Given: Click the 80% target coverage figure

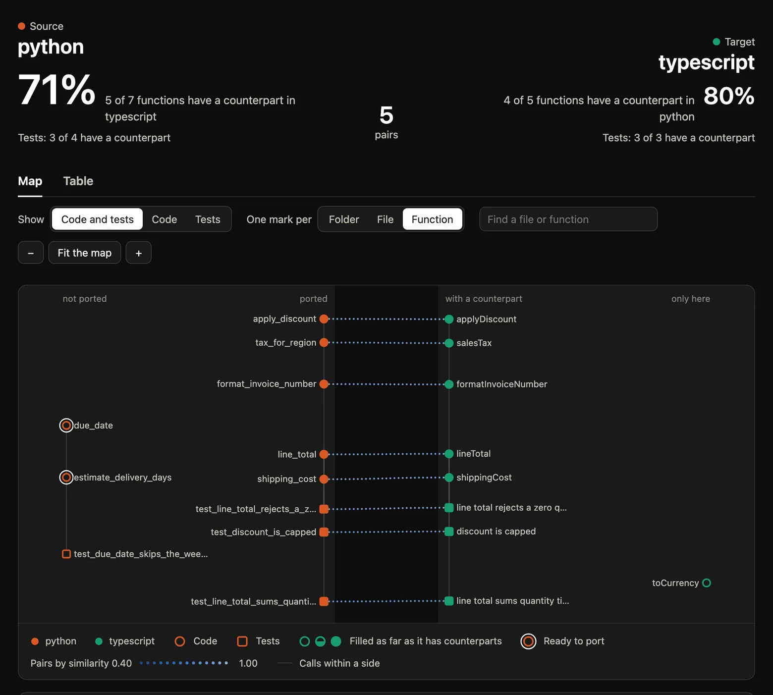Looking at the screenshot, I should click(729, 96).
